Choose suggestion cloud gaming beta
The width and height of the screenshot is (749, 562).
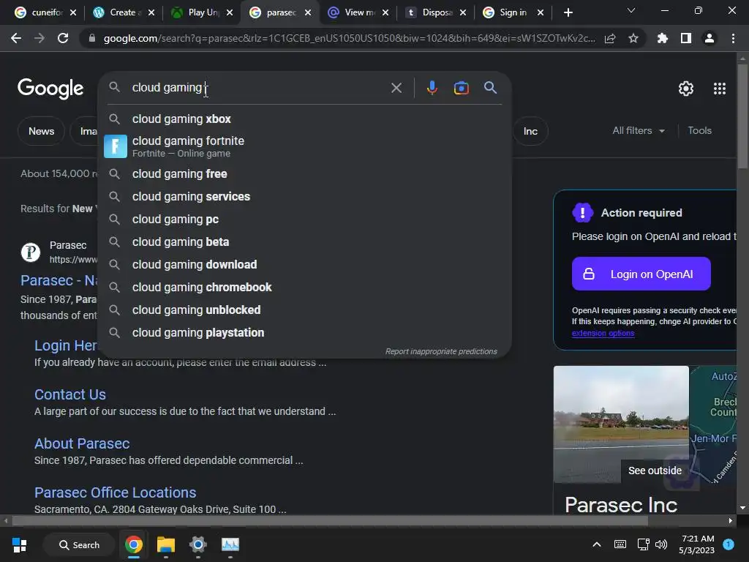305,241
